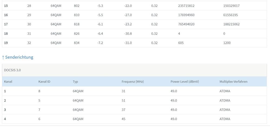Select the 31 MHz frequency cell
Screen dimensions: 270x127
click(124, 91)
